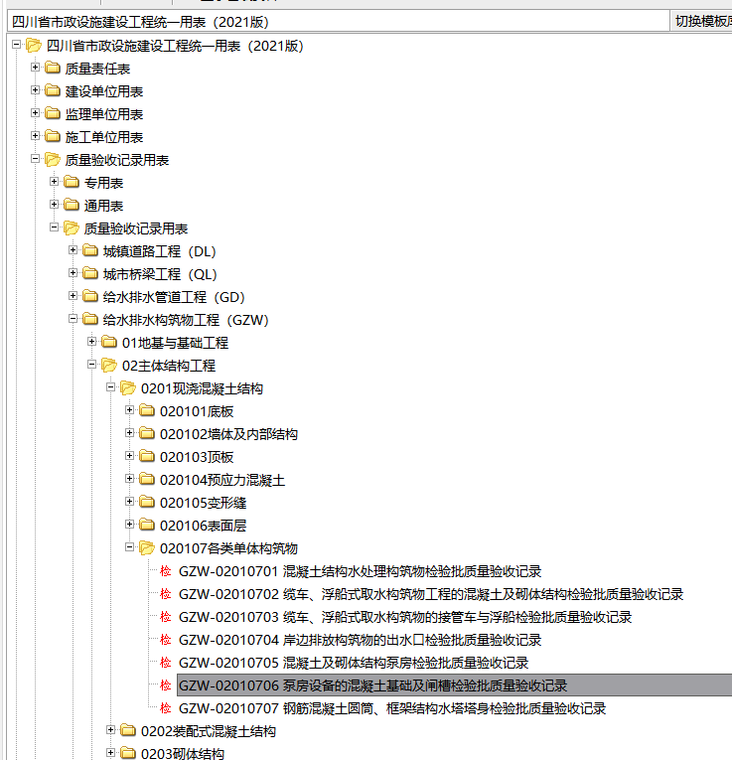Click the folder icon of 质量责任表
732x760 pixels.
point(53,68)
